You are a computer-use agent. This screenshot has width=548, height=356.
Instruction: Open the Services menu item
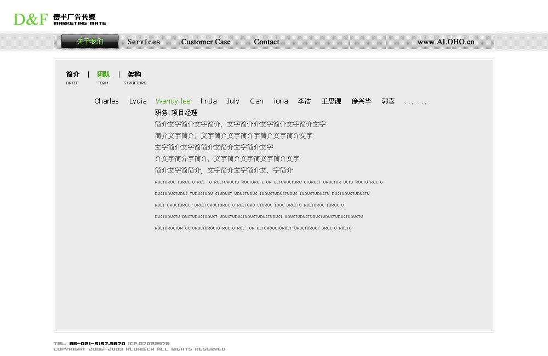coord(144,42)
